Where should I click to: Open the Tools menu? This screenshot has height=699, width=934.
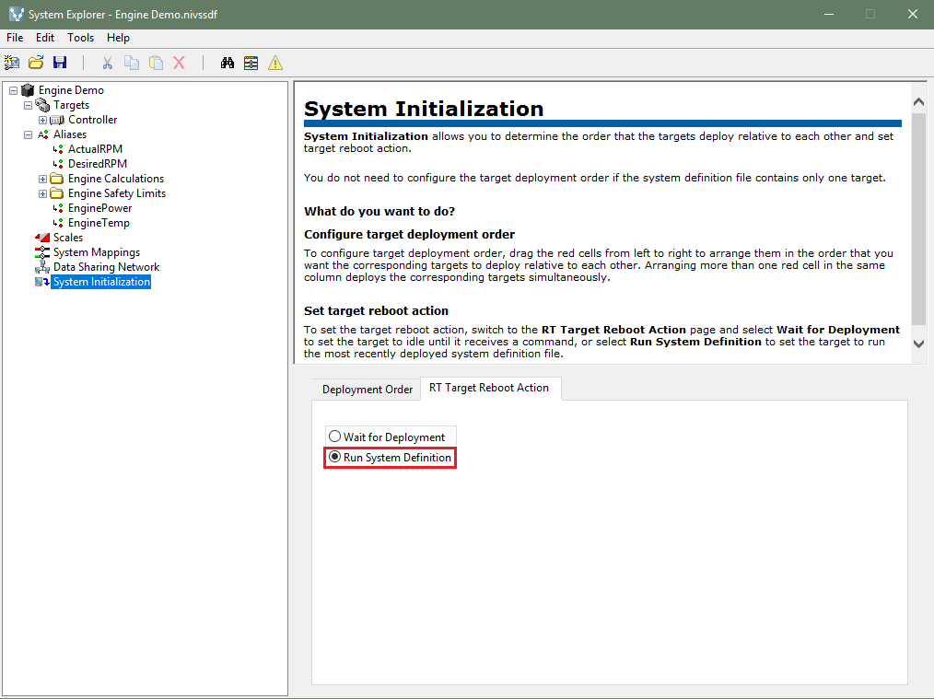click(80, 38)
